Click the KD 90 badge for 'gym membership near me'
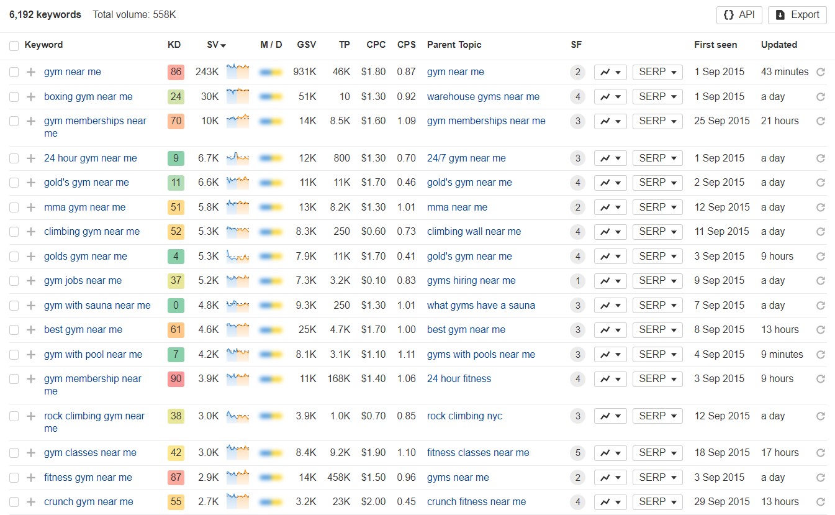Screen dimensions: 835x515 click(x=176, y=379)
